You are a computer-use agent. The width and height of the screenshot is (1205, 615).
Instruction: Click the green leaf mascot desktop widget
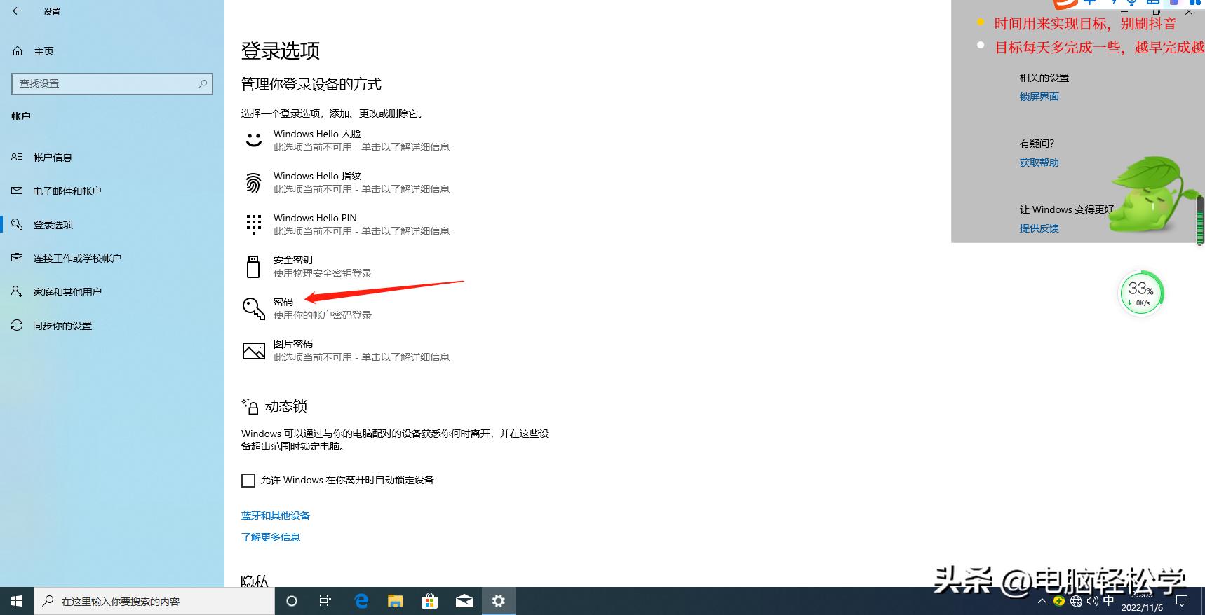1150,196
